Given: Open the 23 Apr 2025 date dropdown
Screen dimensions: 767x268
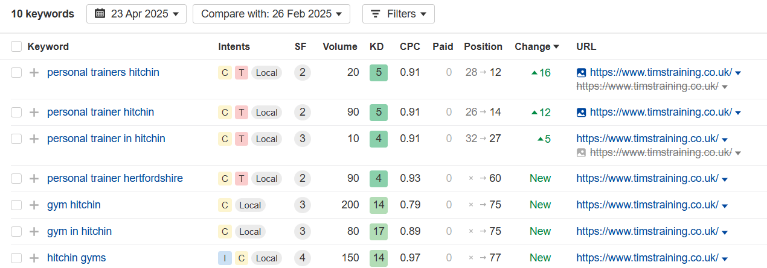Looking at the screenshot, I should tap(136, 13).
